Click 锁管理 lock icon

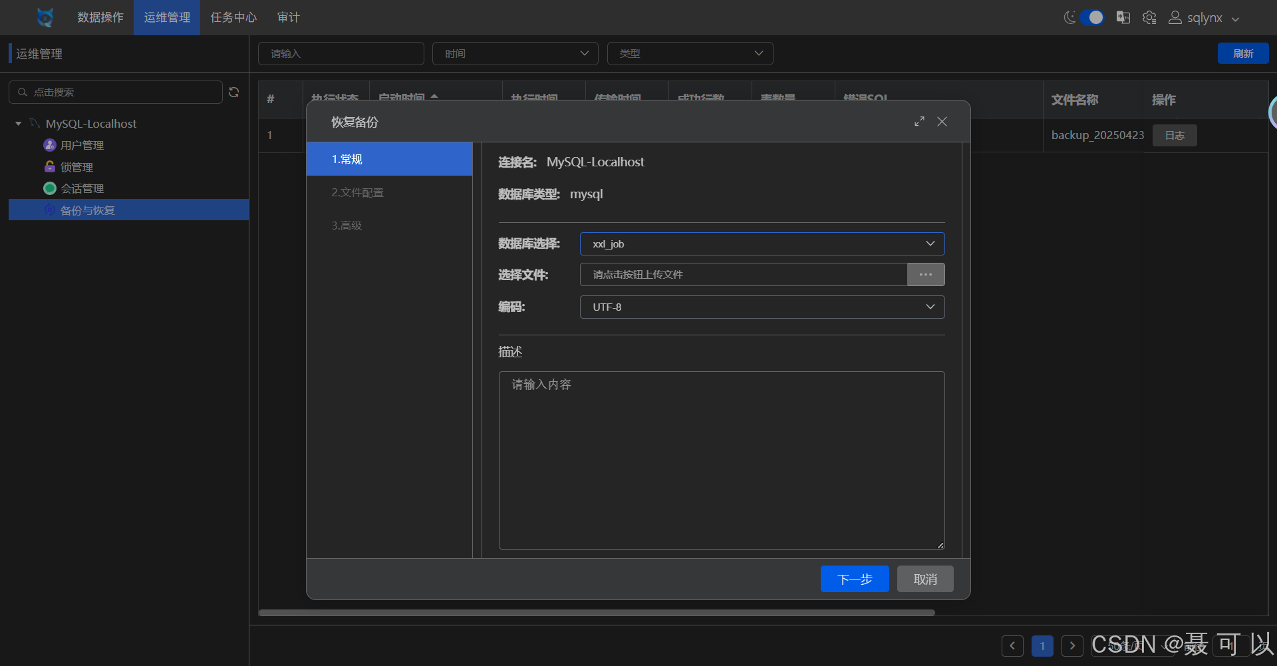(50, 166)
